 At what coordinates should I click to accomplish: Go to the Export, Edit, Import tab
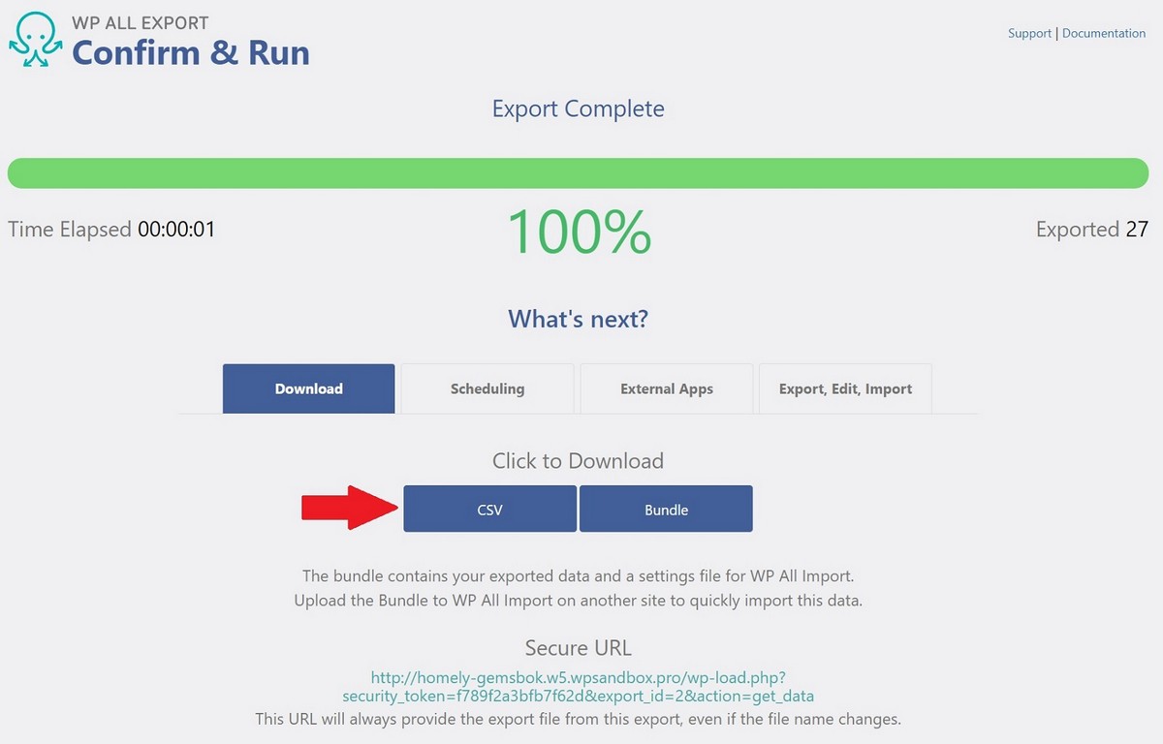[845, 388]
